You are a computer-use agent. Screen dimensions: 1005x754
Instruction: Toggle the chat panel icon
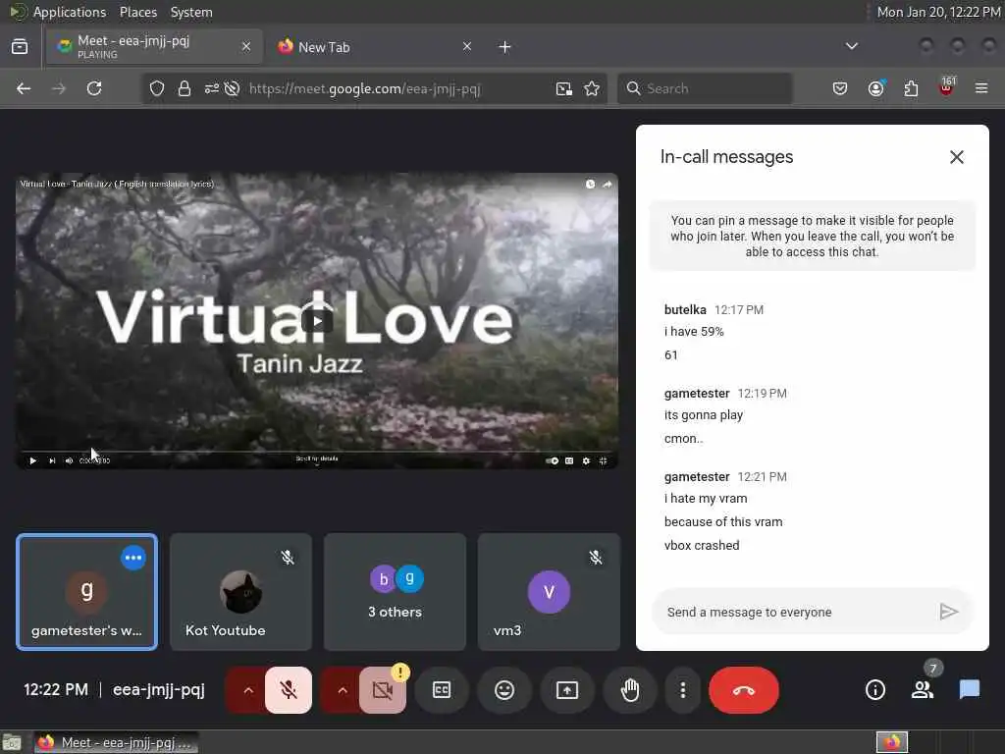point(969,690)
